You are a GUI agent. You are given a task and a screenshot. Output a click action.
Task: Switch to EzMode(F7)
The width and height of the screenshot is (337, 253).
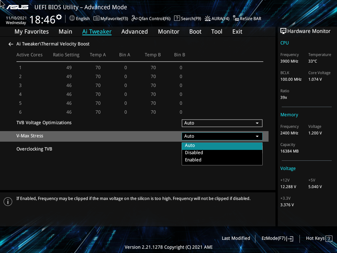pos(277,239)
